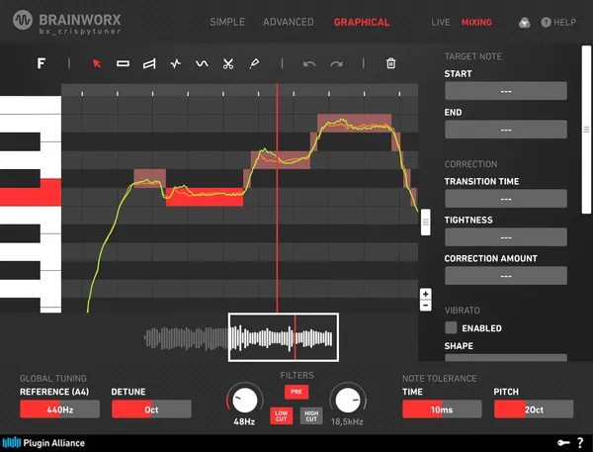Switch to ADVANCED mode tab
The image size is (593, 452).
[x=289, y=22]
